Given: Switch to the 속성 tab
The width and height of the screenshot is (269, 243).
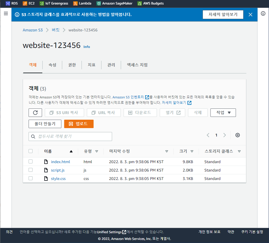Looking at the screenshot, I should 52,65.
